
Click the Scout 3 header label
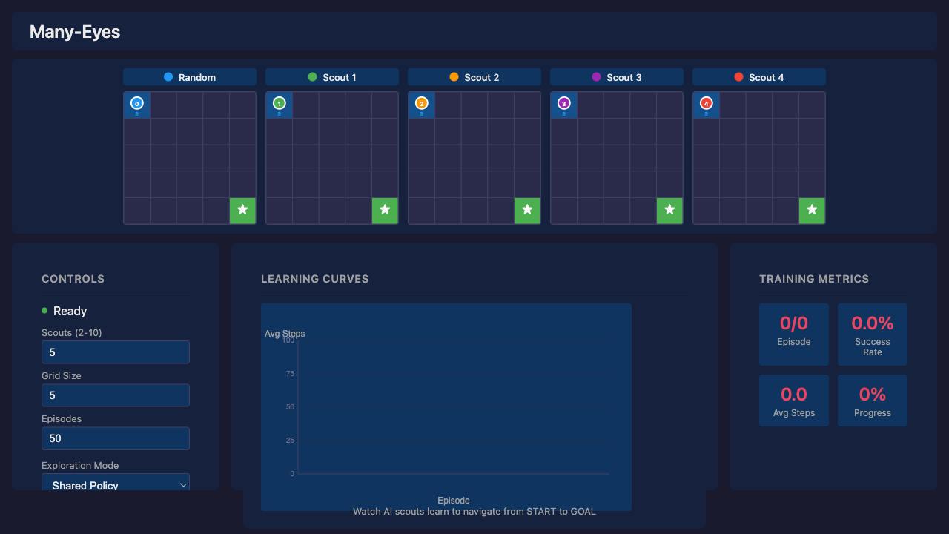coord(616,76)
